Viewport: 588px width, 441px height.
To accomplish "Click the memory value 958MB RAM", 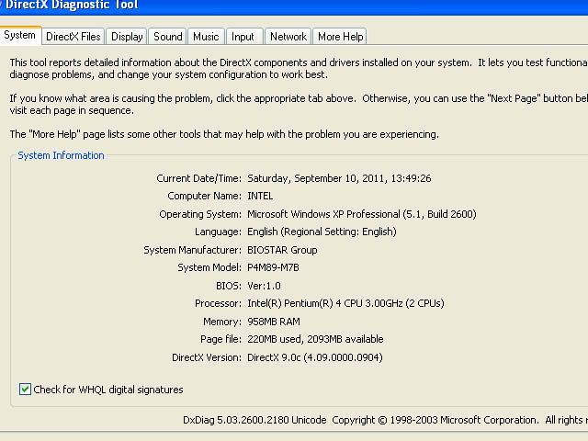I will point(274,322).
